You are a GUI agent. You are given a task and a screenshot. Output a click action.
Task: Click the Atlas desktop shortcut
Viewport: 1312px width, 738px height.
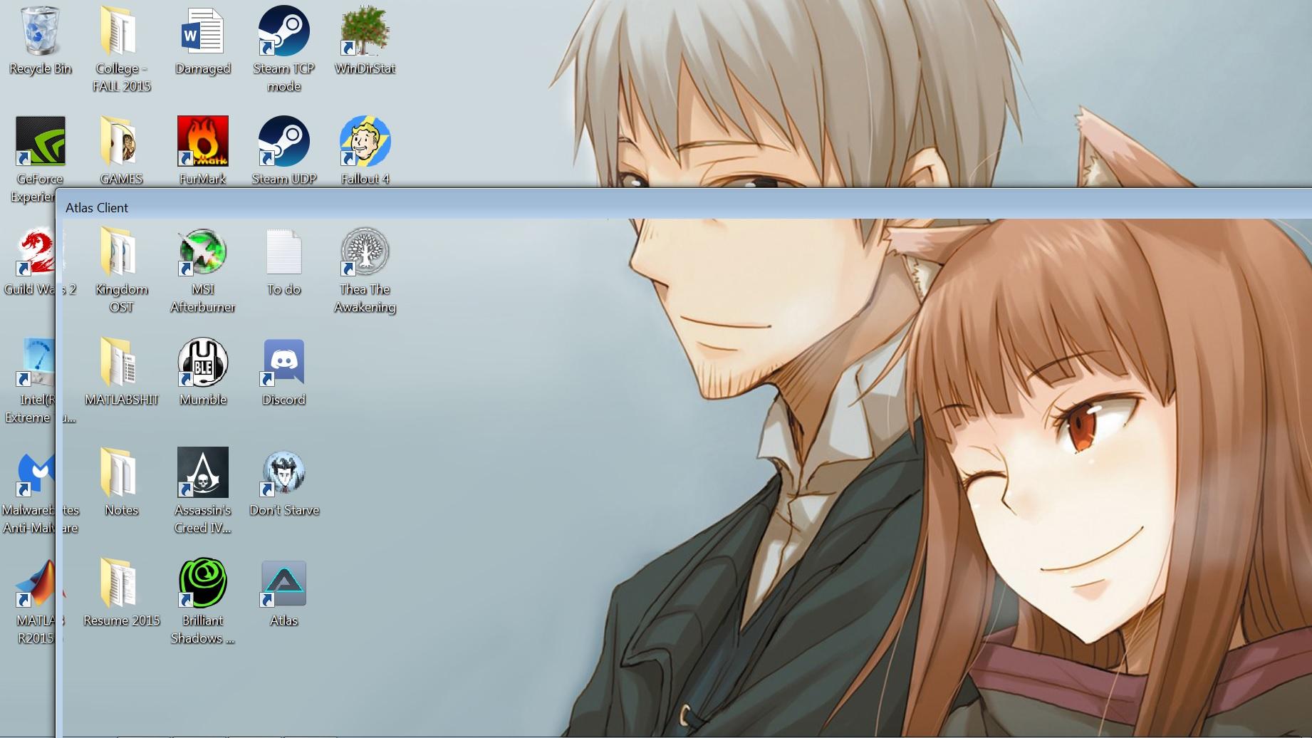283,584
